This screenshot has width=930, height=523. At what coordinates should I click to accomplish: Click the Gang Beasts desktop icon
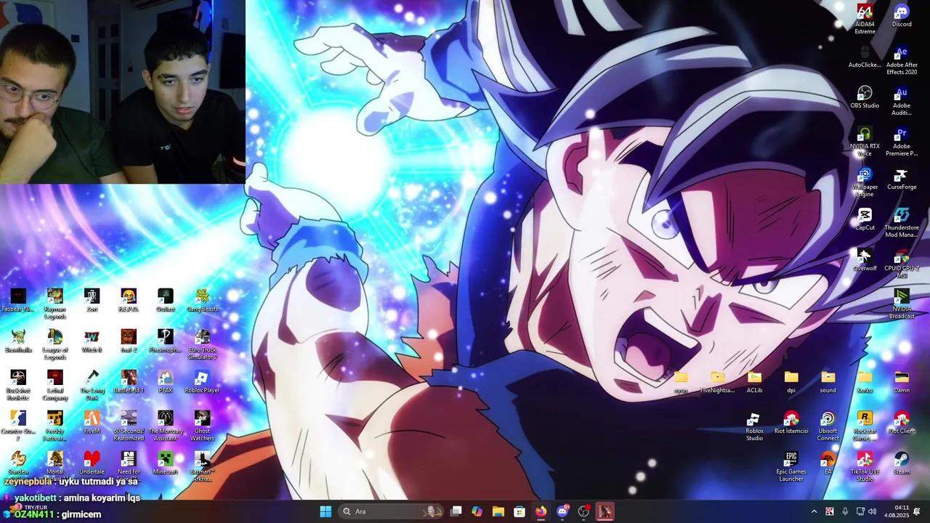(202, 301)
